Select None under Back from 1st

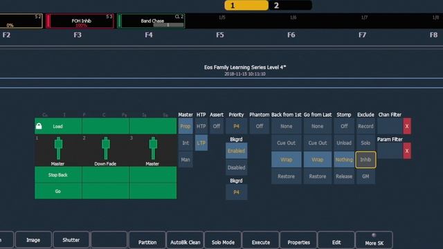(286, 126)
